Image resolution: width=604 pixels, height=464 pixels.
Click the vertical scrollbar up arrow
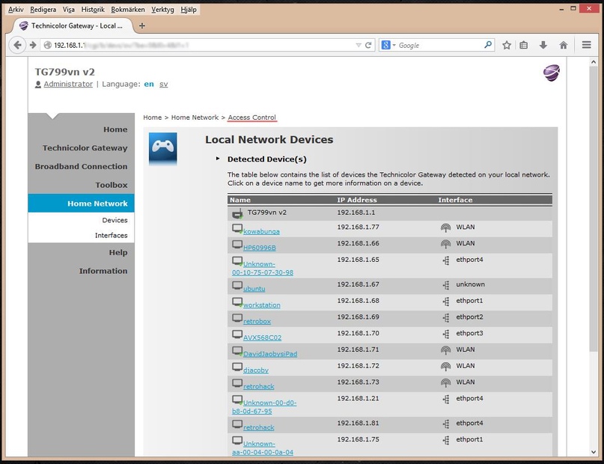click(594, 61)
